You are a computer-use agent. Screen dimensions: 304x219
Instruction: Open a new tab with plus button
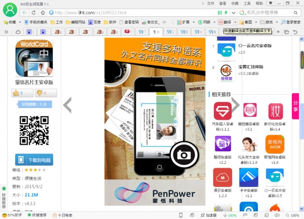pos(278,32)
